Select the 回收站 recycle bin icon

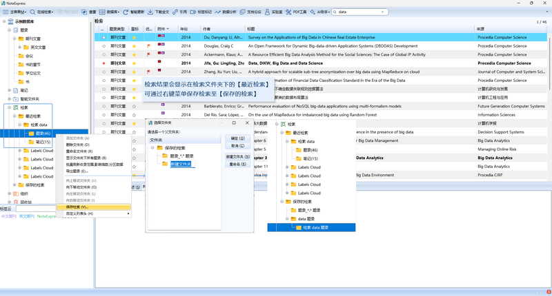15,202
